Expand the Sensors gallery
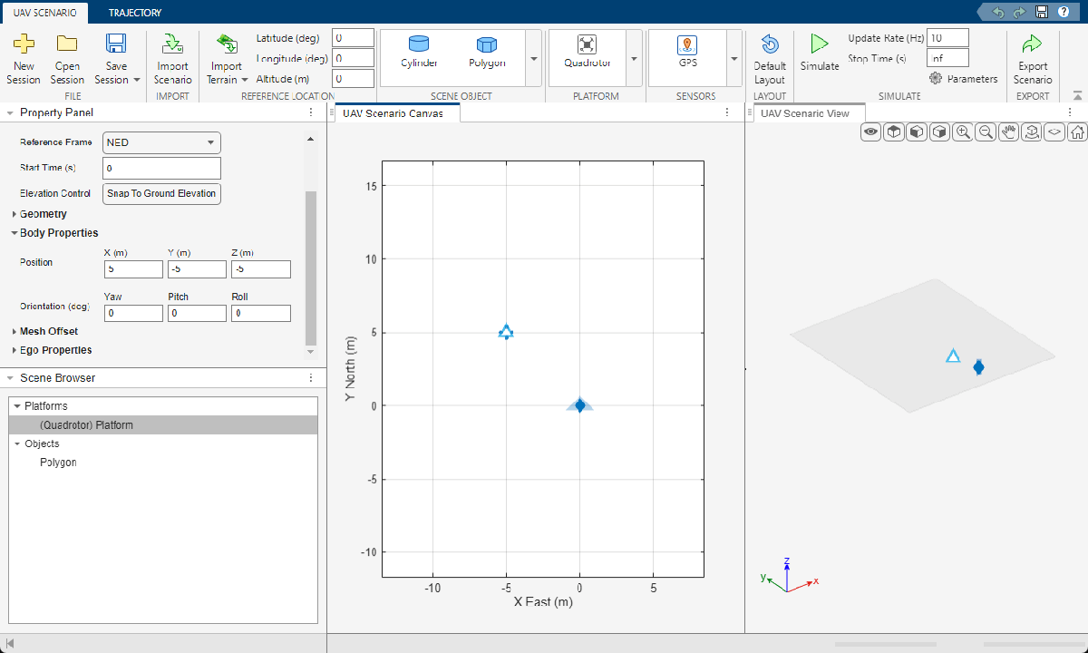 tap(734, 58)
